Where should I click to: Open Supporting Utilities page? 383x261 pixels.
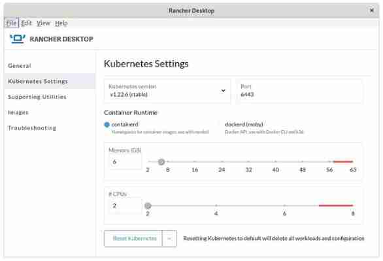click(50, 97)
